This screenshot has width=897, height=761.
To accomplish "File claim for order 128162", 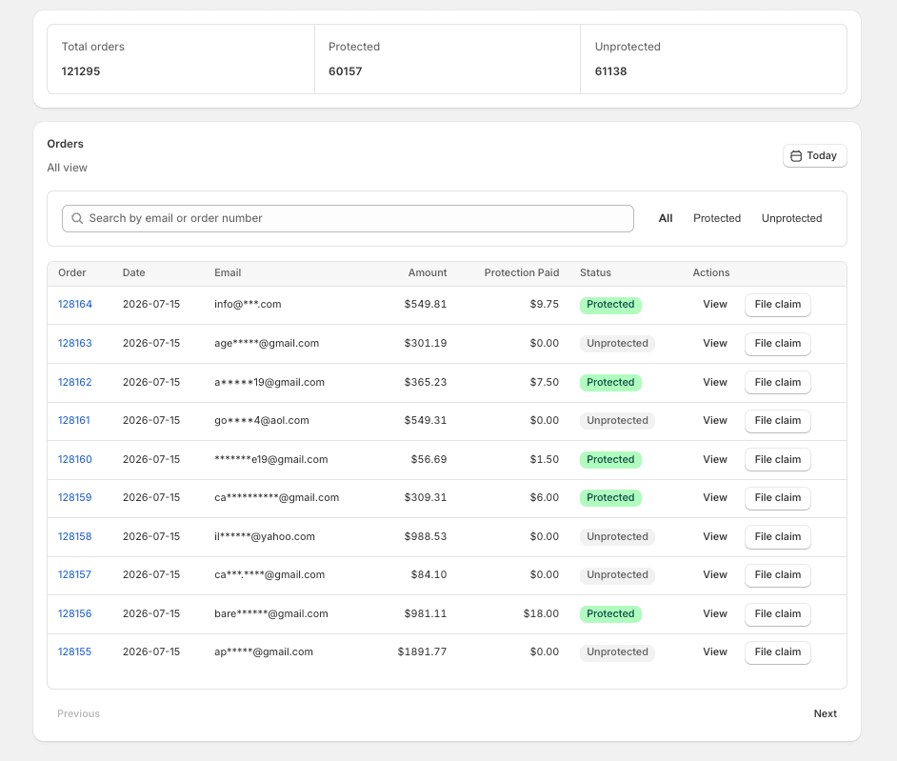I will [x=777, y=382].
